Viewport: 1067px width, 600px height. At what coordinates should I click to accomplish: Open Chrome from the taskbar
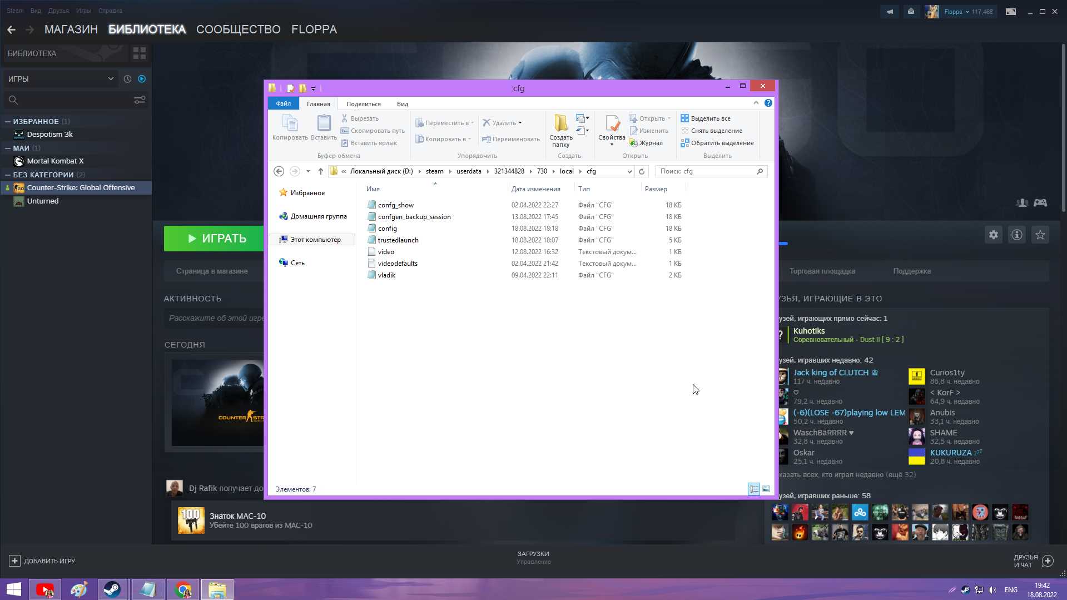[183, 589]
